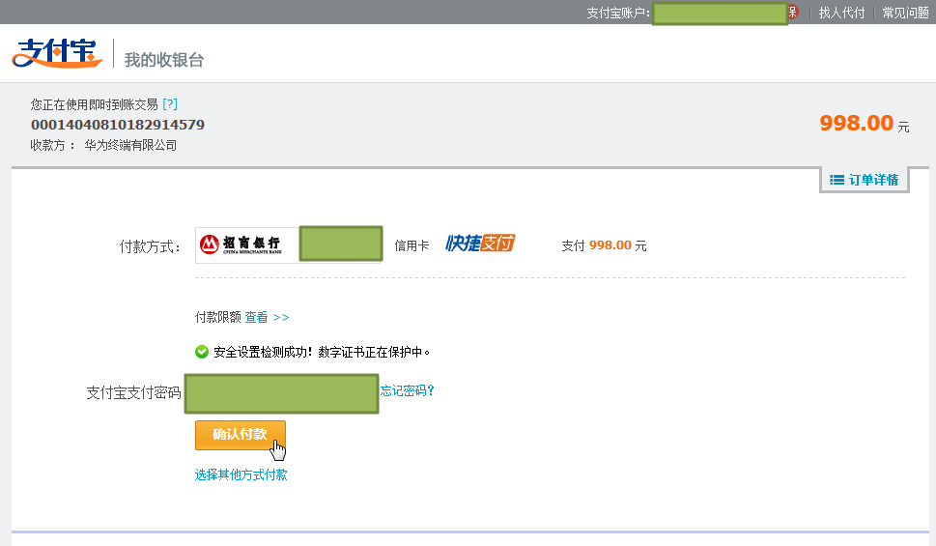Screen dimensions: 936x546
Task: Click the green security check icon
Action: coord(202,352)
